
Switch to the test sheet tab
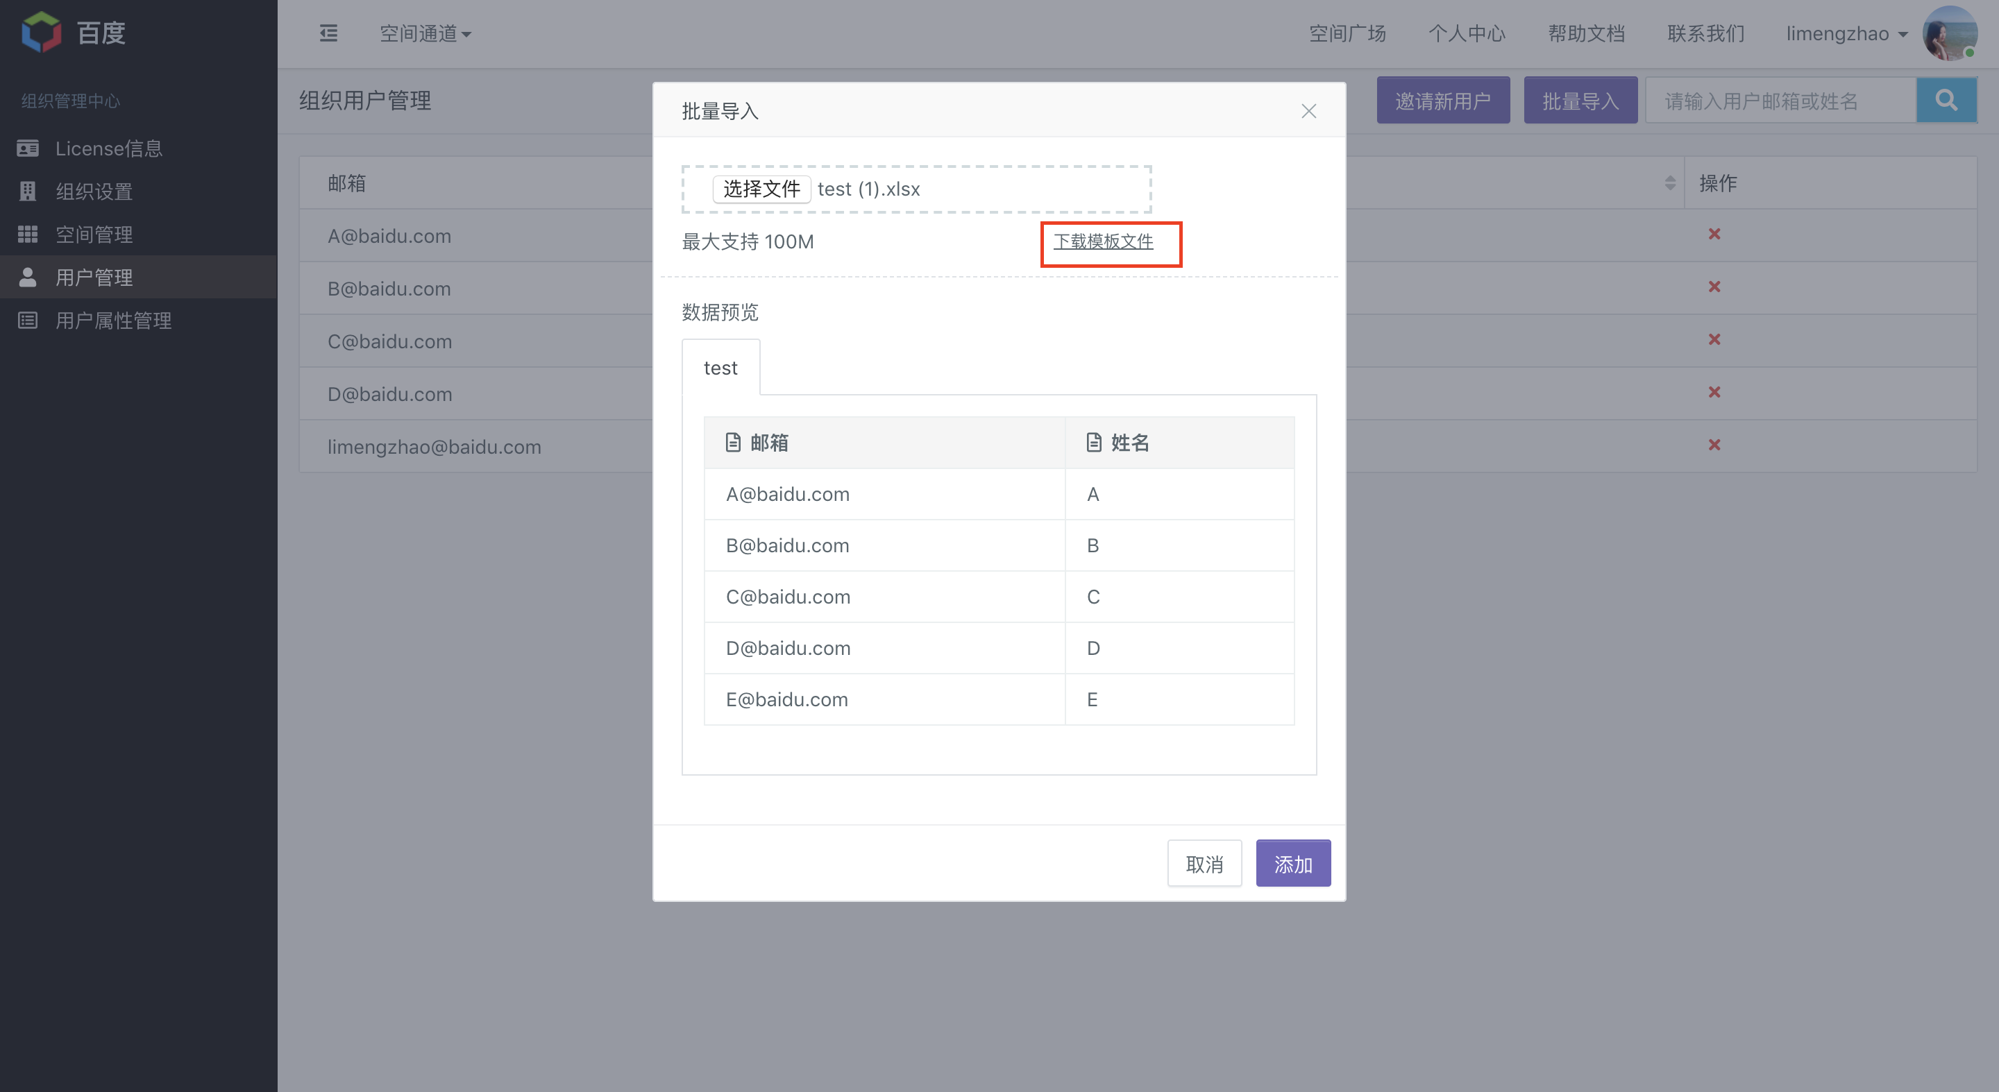click(x=720, y=368)
